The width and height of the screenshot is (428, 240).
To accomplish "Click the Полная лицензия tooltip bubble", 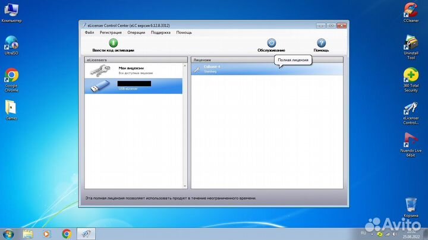I will click(x=293, y=60).
